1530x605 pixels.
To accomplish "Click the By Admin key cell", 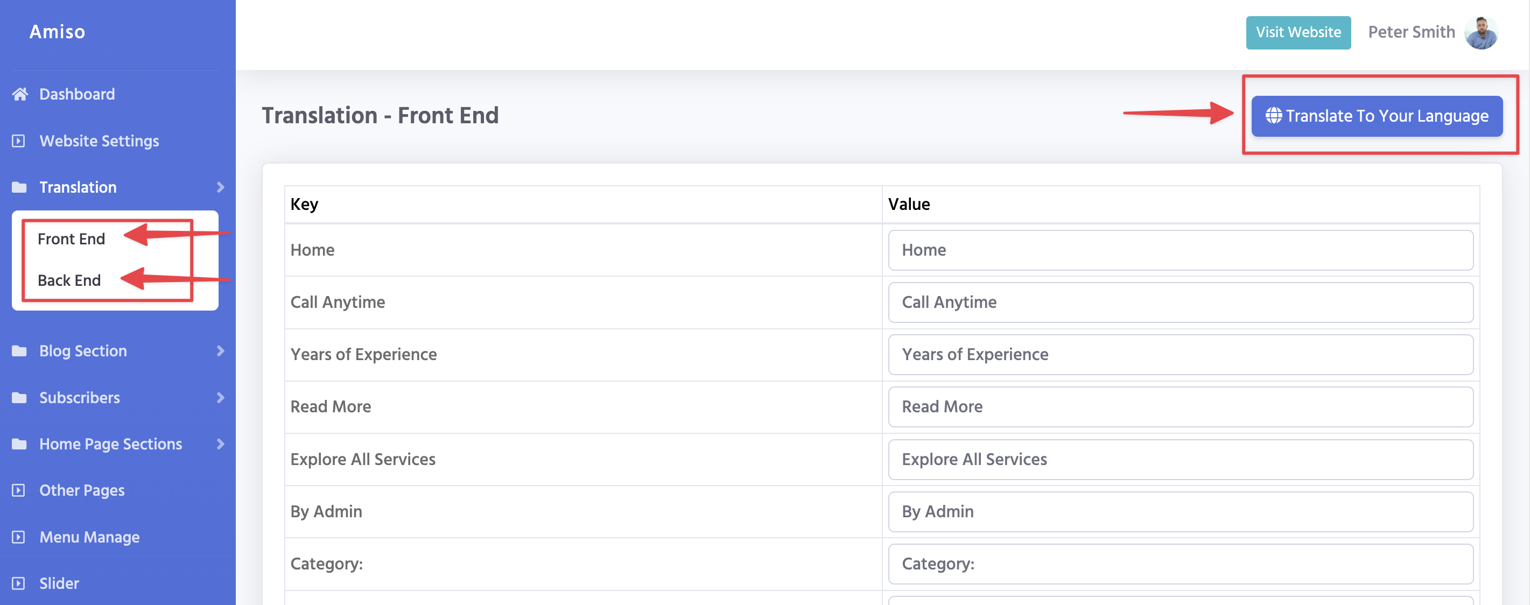I will coord(583,511).
